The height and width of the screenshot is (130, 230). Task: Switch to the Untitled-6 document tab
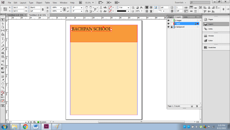pyautogui.click(x=15, y=15)
